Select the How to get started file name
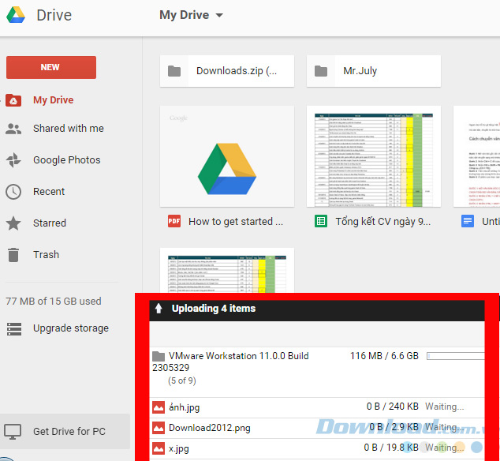The image size is (500, 461). 236,222
